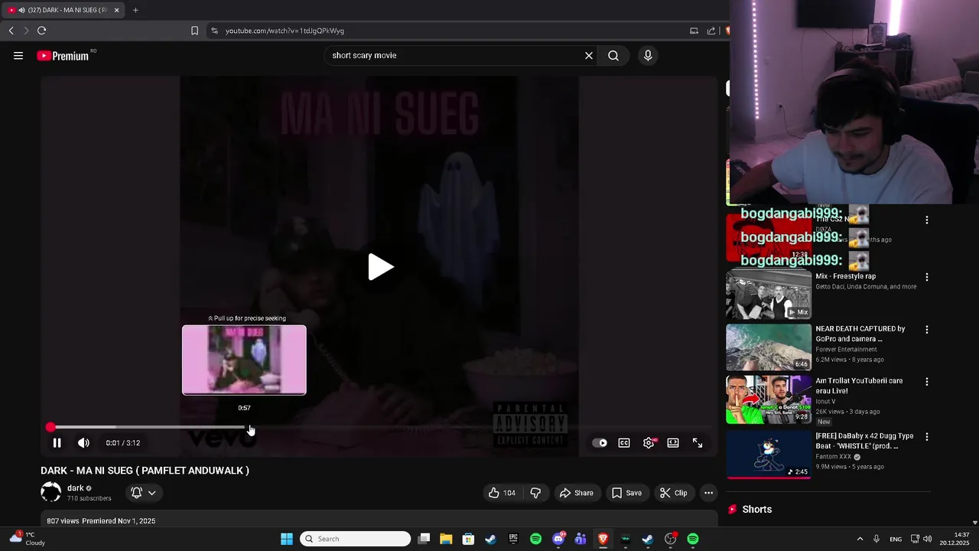Open the YouTube hamburger guide menu
Viewport: 979px width, 551px height.
18,55
